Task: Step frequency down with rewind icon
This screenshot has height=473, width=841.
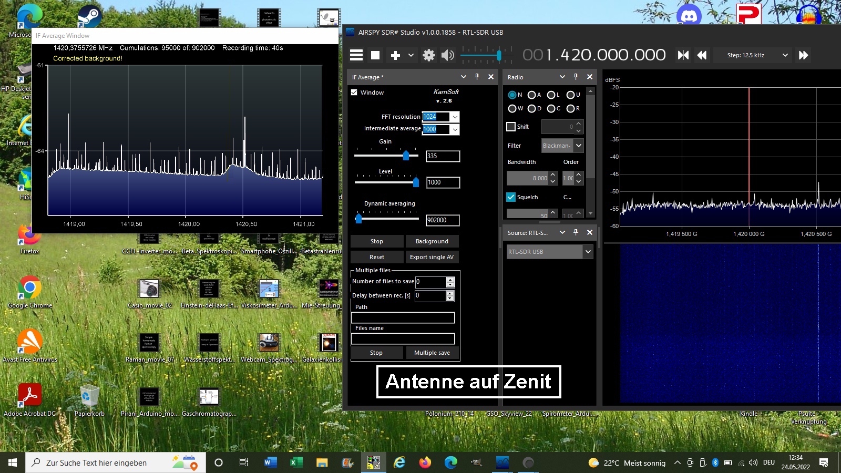Action: tap(702, 55)
